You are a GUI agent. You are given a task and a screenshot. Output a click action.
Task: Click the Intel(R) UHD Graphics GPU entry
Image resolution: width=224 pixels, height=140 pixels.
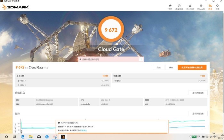44,100
